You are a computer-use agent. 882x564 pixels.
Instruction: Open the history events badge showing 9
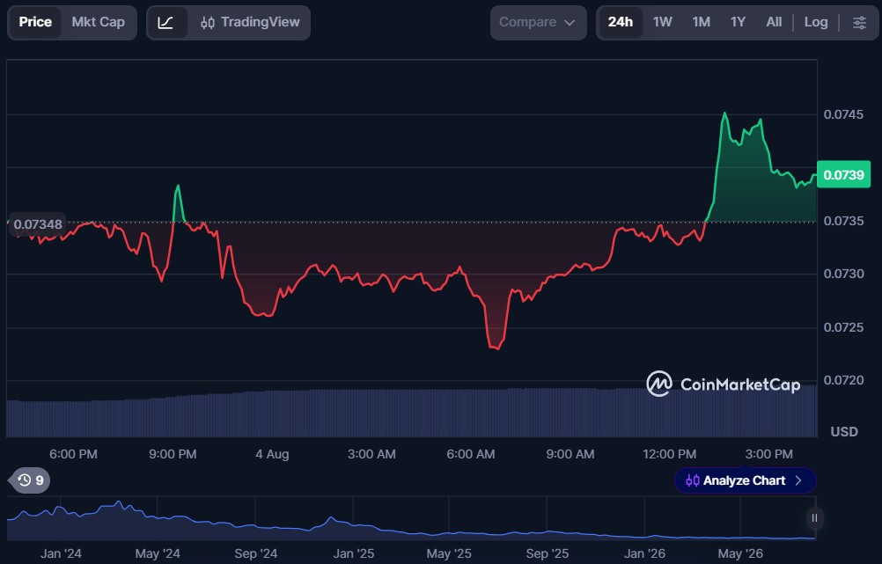[30, 480]
